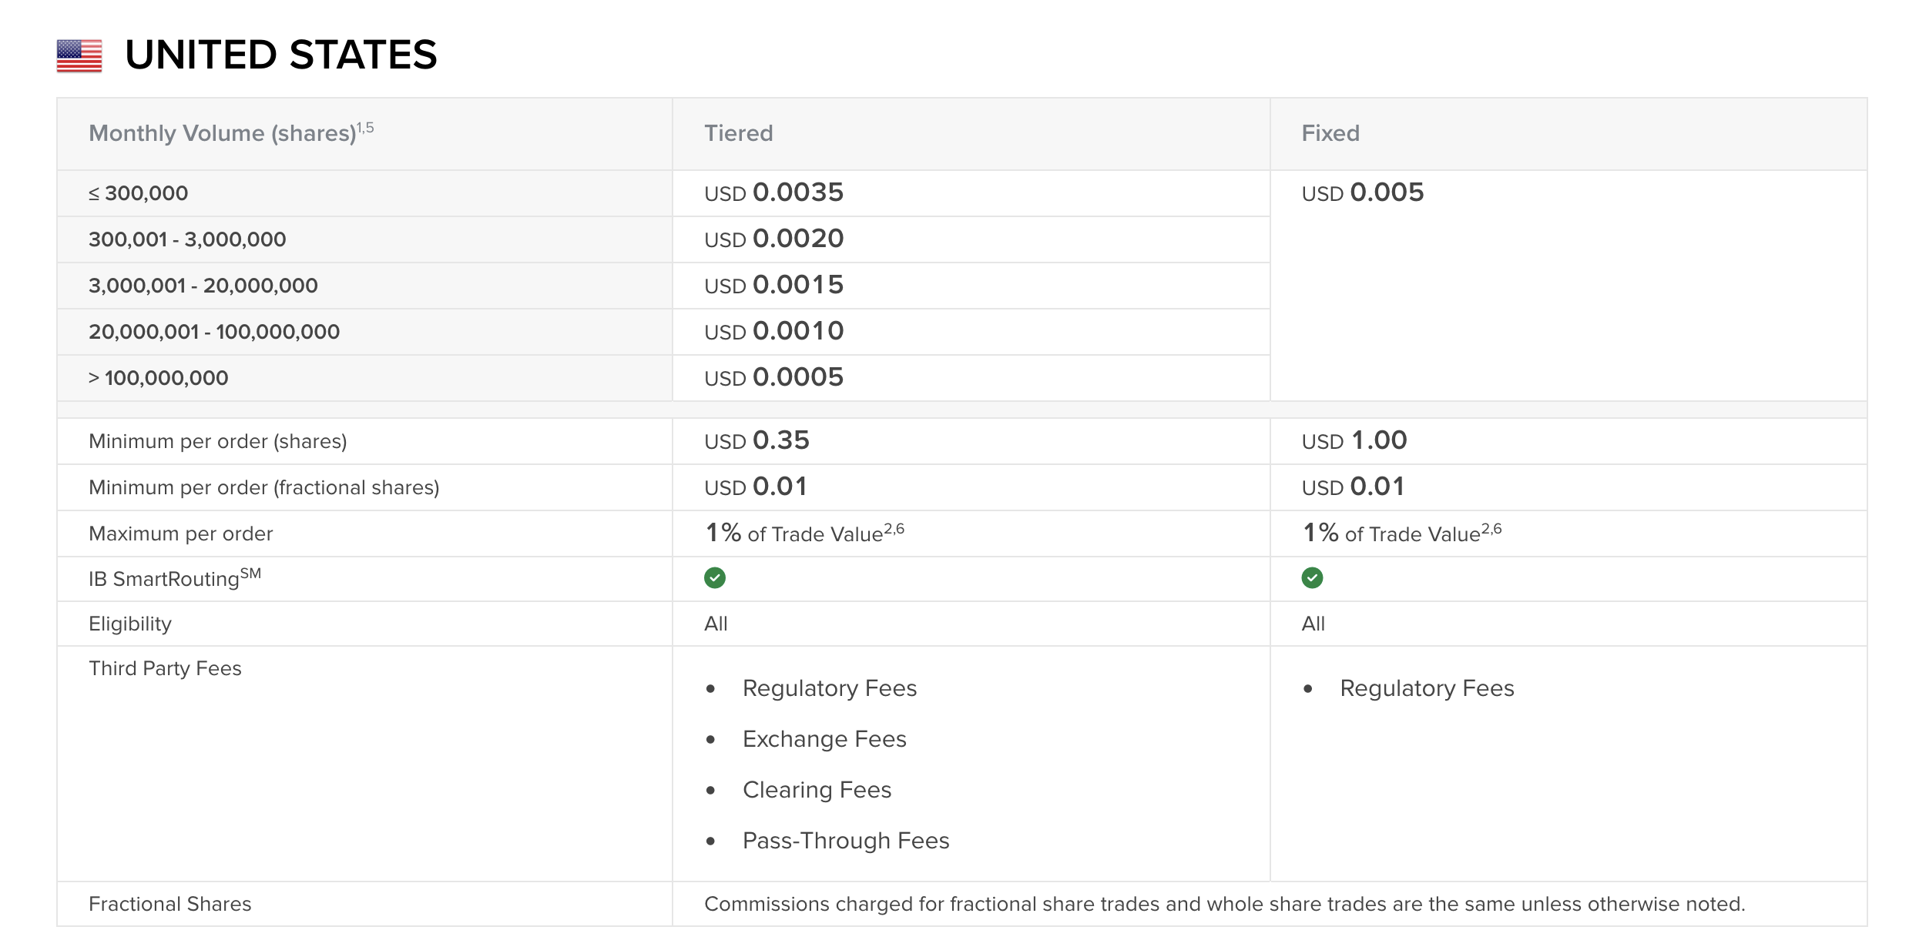The width and height of the screenshot is (1909, 930).
Task: Open the Clearing Fees link
Action: 817,789
